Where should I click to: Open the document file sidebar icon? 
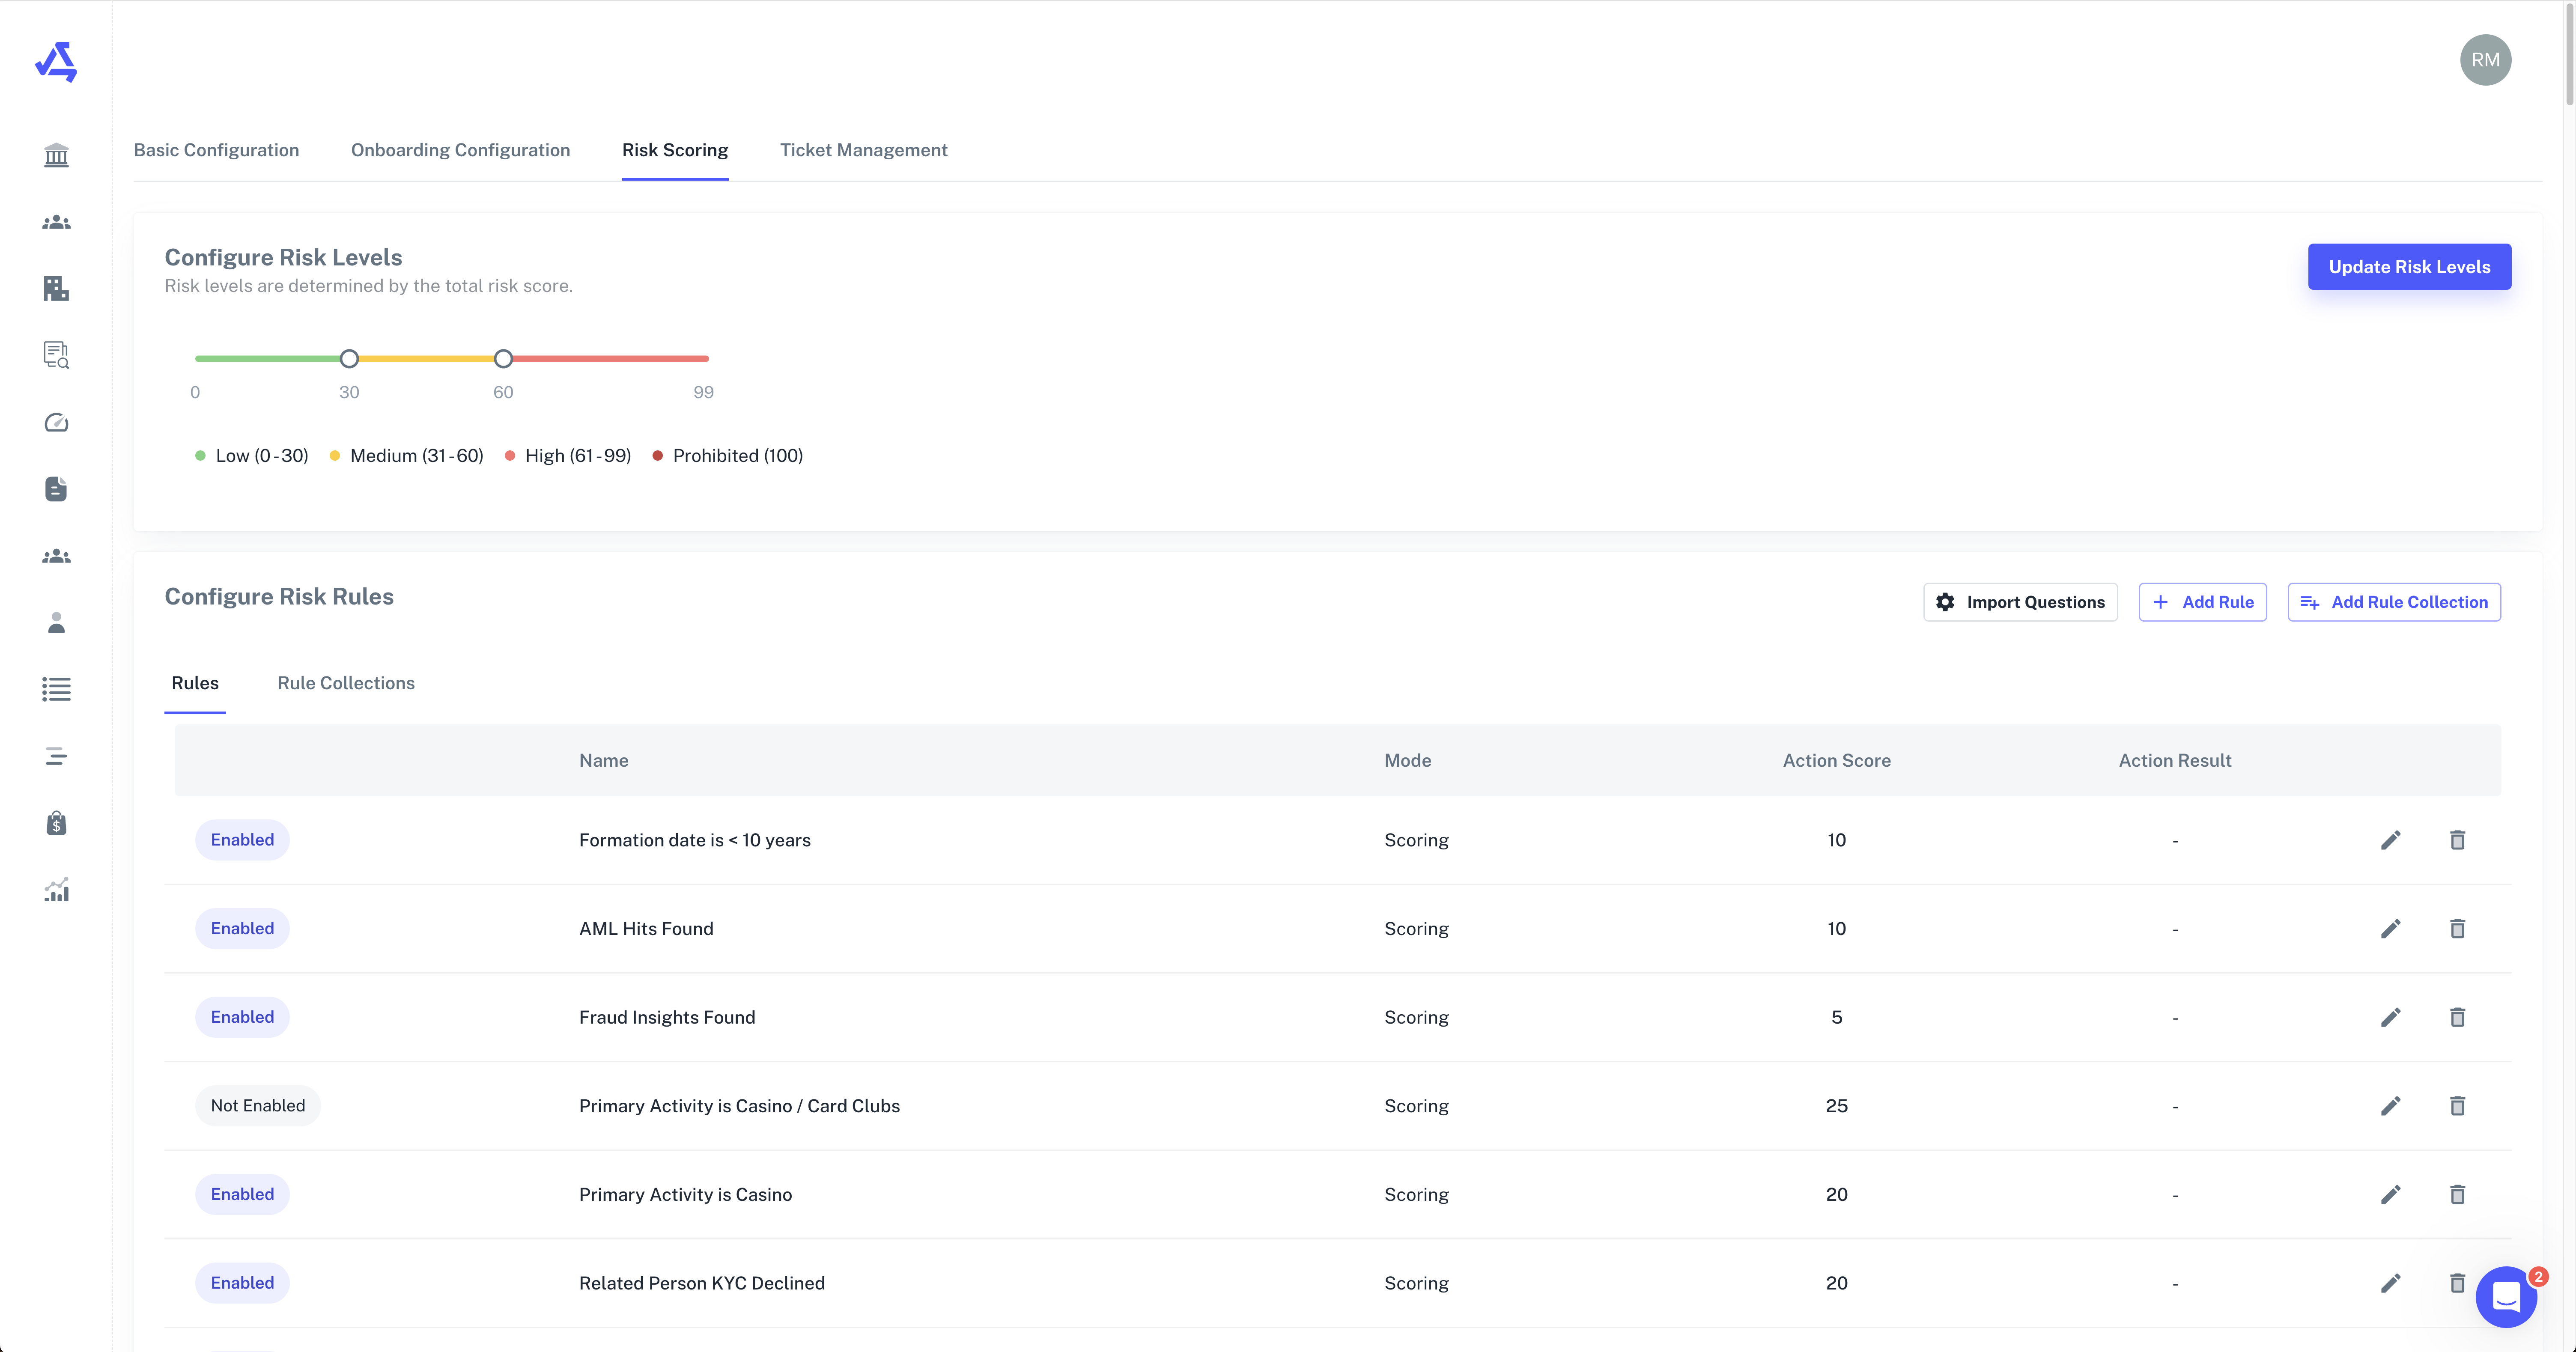[56, 489]
